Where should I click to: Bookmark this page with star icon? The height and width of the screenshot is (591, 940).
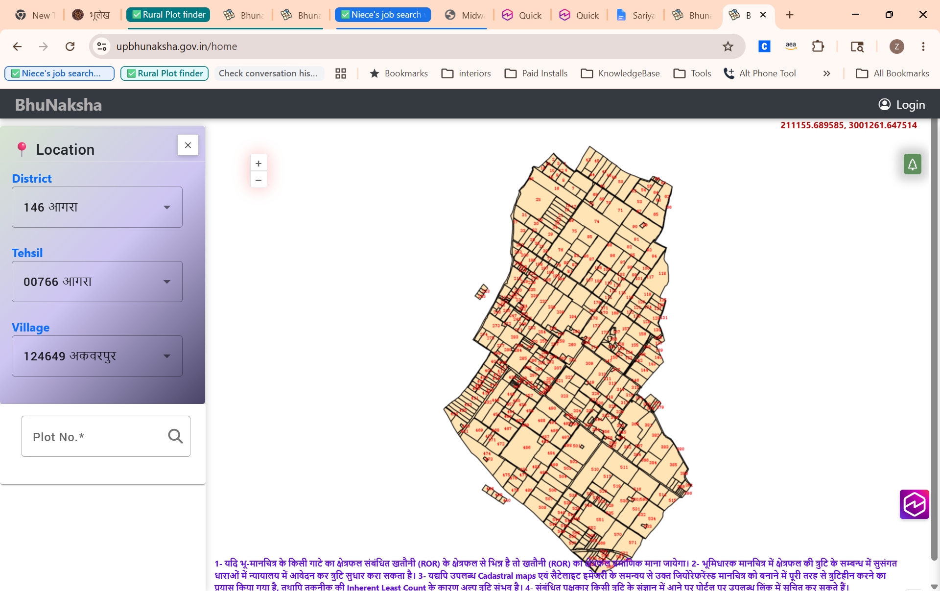[x=728, y=47]
